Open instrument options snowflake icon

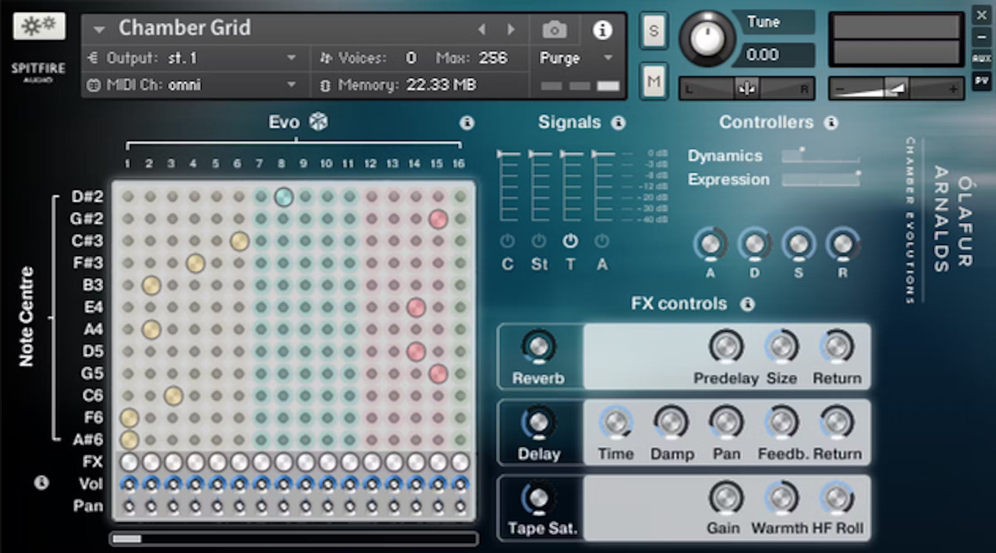pos(39,25)
